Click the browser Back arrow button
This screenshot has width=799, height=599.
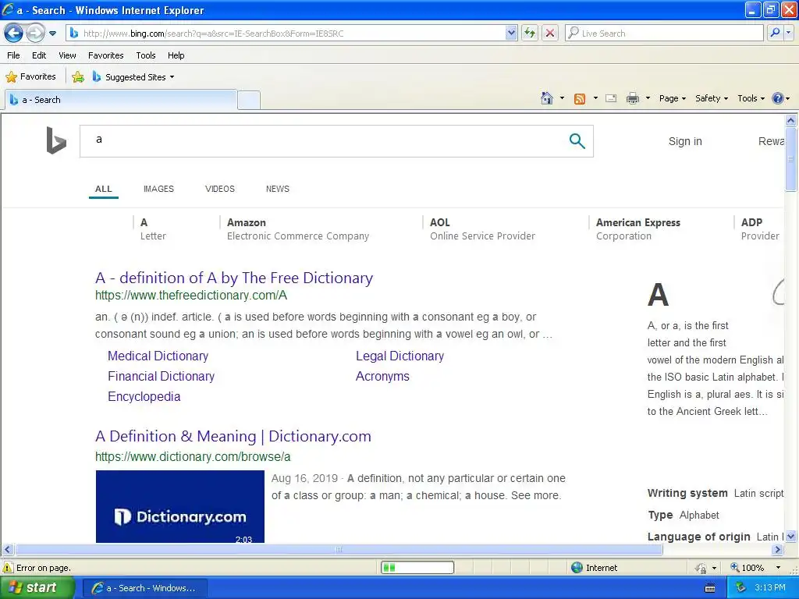point(14,33)
